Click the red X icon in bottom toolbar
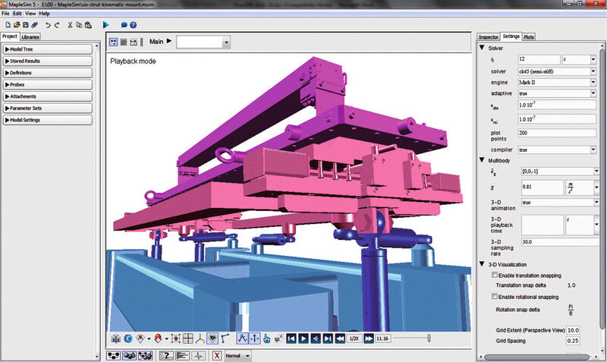This screenshot has width=607, height=362. click(217, 355)
